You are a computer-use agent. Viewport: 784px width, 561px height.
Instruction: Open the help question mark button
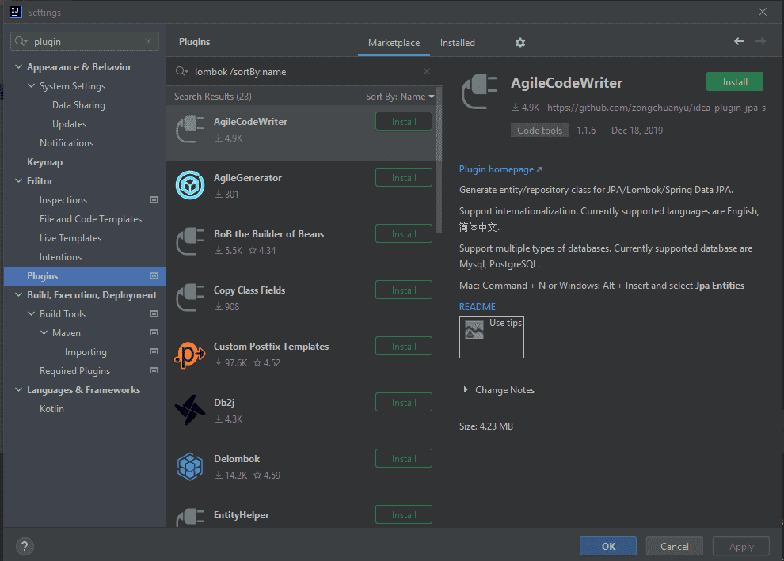coord(25,546)
